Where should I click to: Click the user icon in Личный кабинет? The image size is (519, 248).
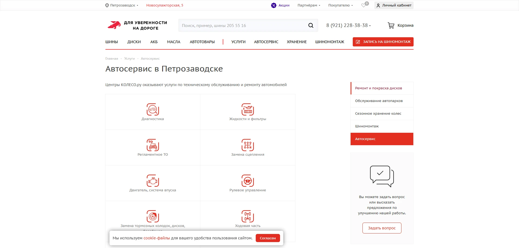click(x=378, y=5)
